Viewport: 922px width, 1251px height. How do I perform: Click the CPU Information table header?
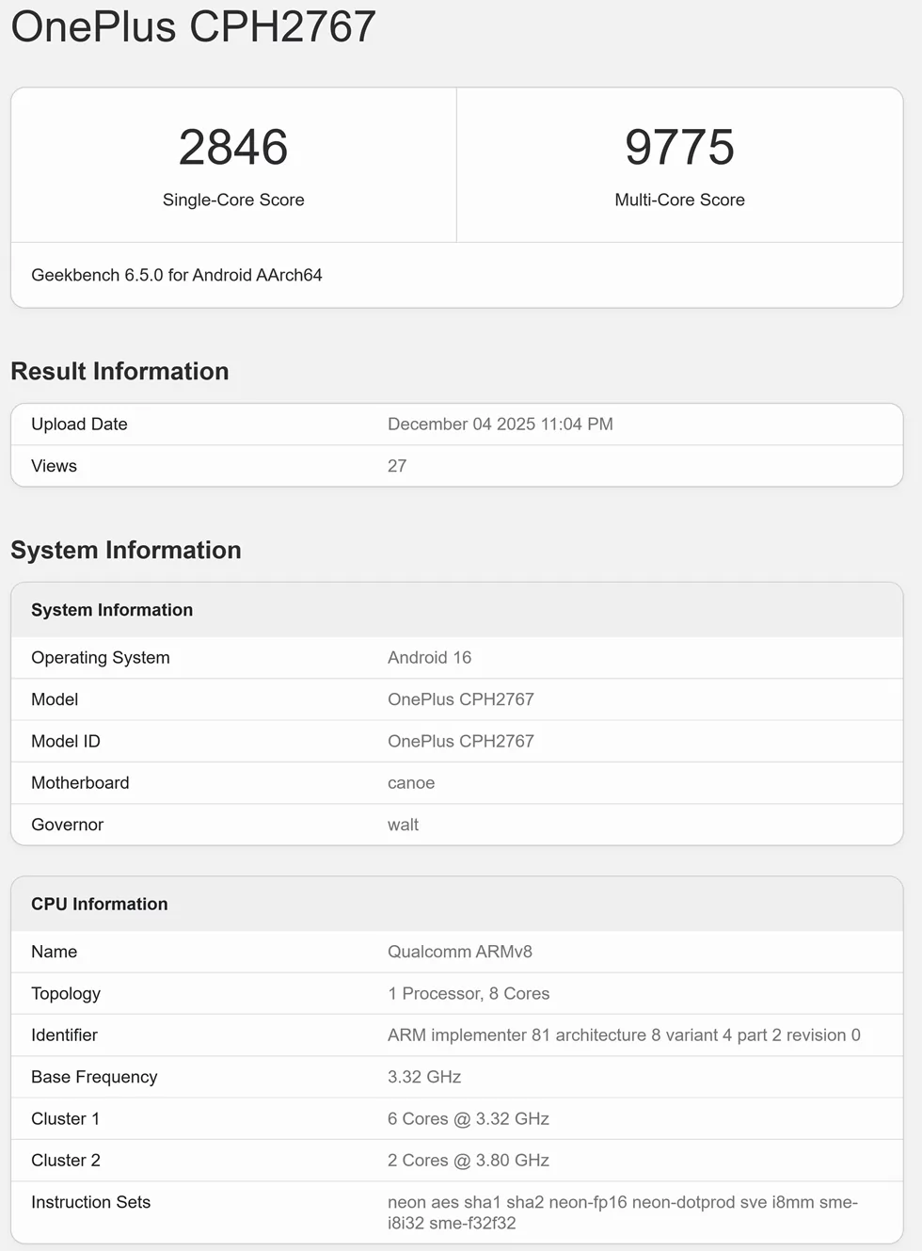(x=100, y=904)
